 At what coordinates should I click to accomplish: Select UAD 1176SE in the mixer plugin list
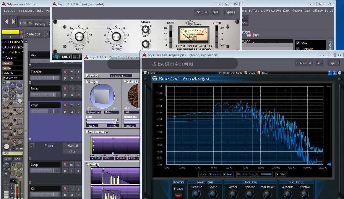(13, 42)
